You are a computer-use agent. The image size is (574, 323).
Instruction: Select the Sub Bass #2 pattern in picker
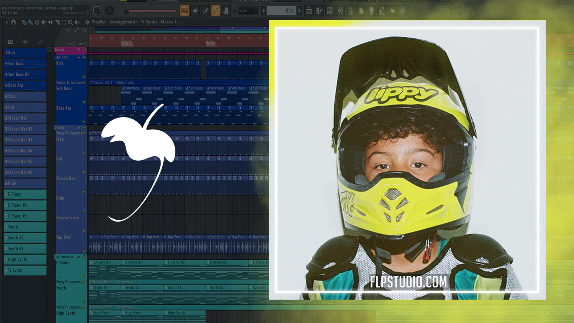tap(25, 74)
